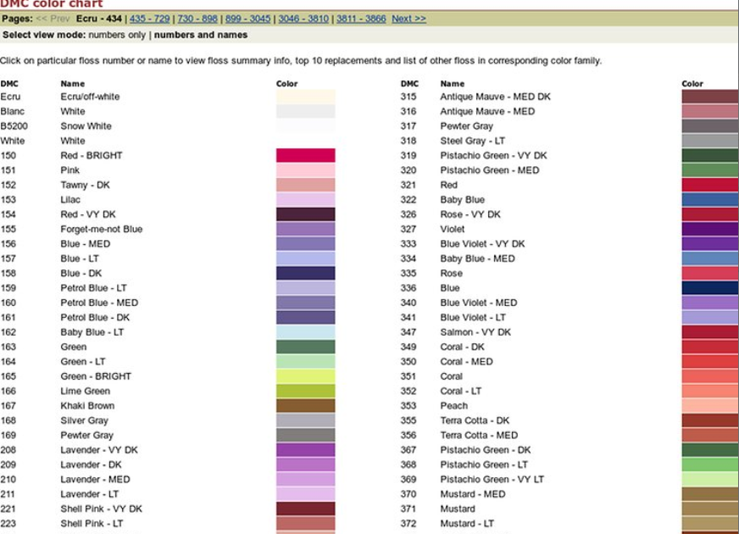Select the swatch for 158 Blue - DK
The height and width of the screenshot is (534, 739).
point(305,274)
